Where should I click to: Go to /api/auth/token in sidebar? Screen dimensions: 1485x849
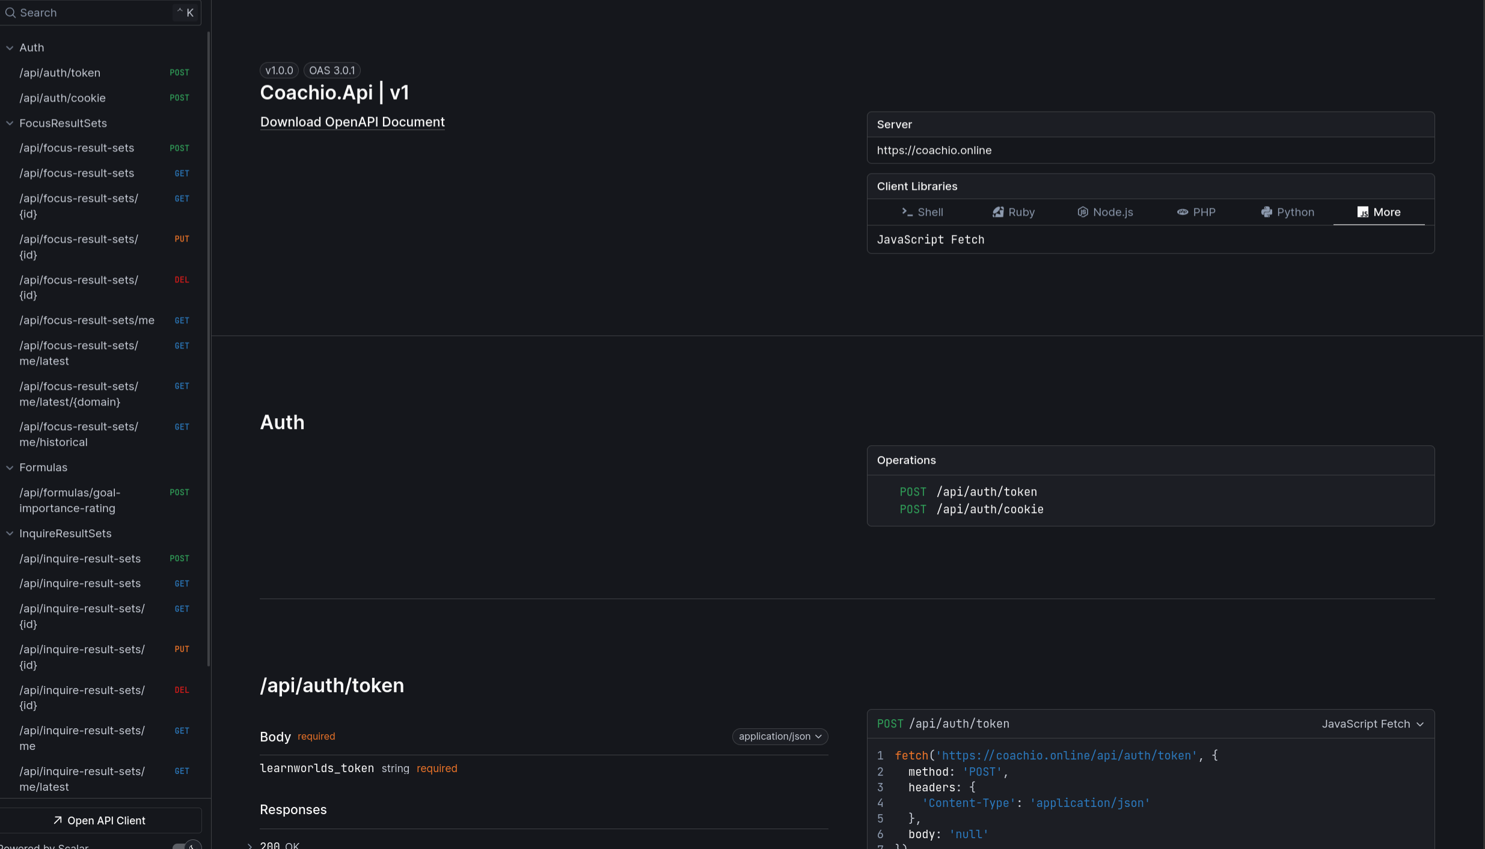103,73
